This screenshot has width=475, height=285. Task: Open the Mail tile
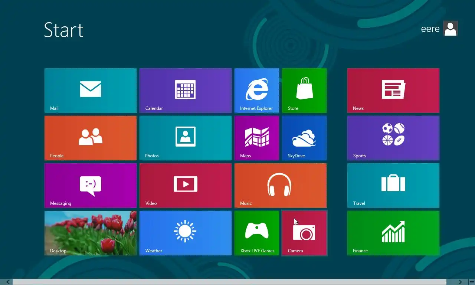[x=91, y=91]
